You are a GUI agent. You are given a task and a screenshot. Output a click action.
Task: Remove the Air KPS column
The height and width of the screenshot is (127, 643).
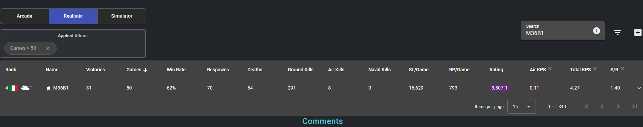pyautogui.click(x=550, y=69)
